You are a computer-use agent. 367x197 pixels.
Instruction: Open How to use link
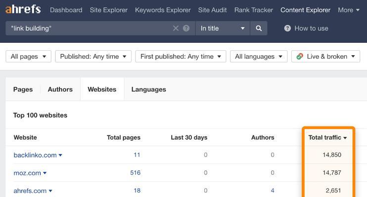[311, 28]
